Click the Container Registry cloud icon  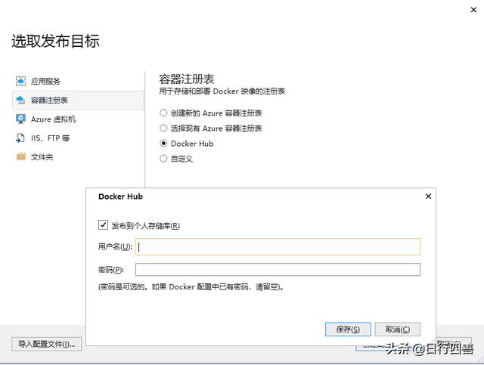click(x=20, y=100)
